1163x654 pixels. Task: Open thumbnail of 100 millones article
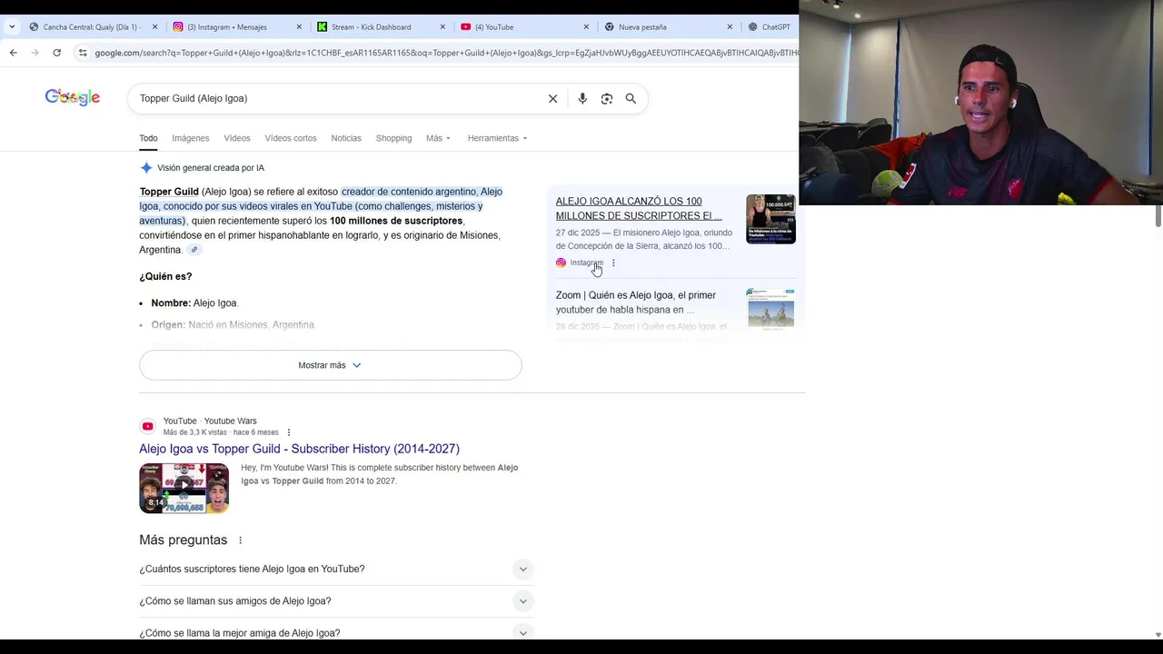pos(770,219)
